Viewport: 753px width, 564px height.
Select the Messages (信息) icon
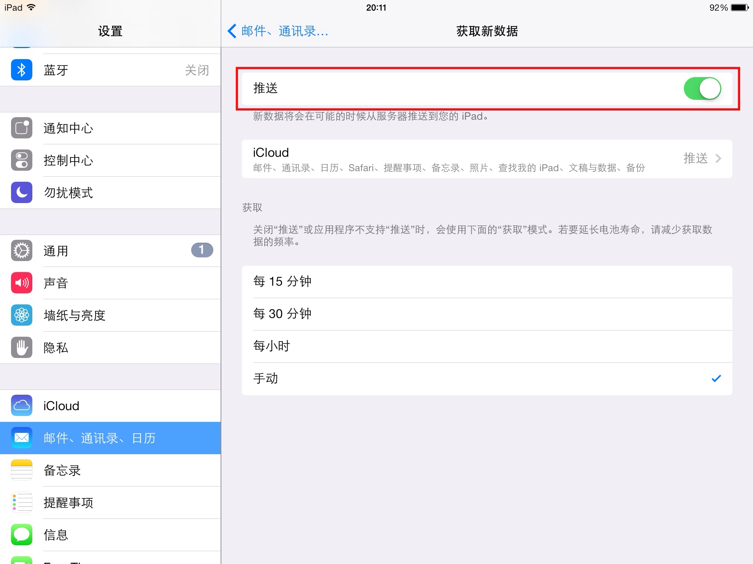click(21, 535)
